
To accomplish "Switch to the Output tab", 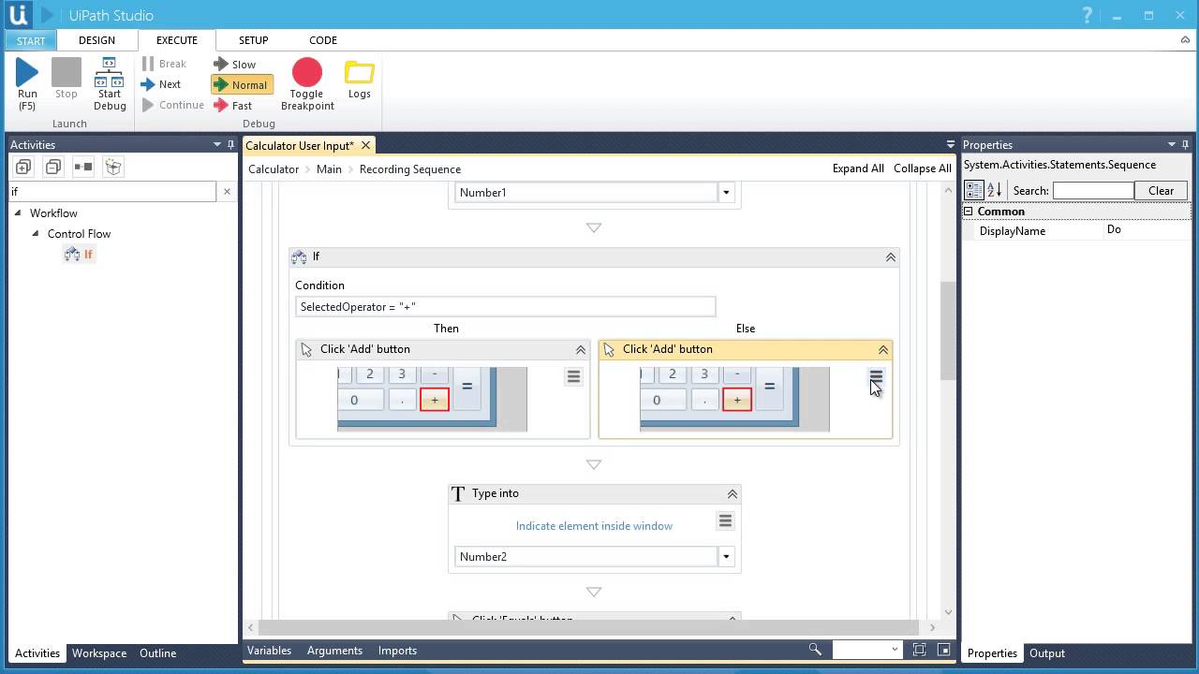I will coord(1047,653).
